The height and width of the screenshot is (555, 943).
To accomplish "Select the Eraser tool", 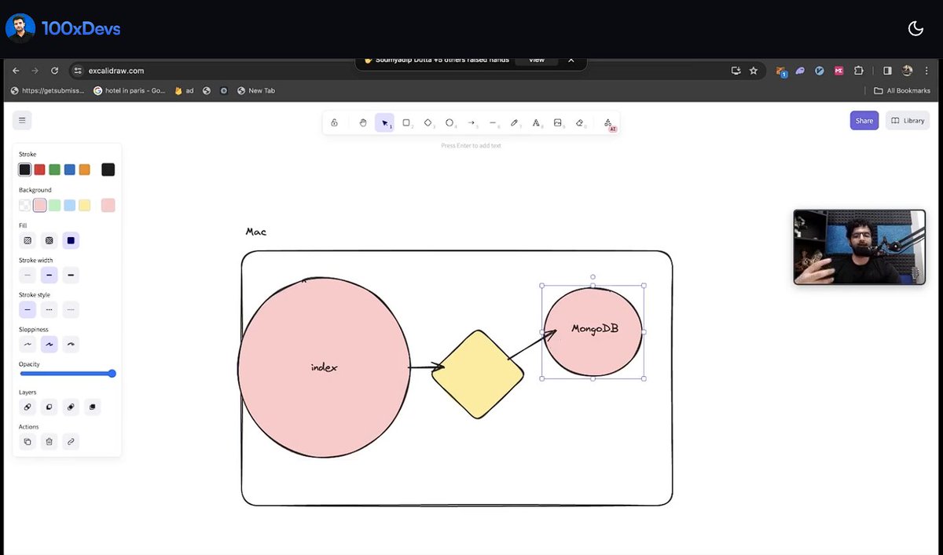I will click(580, 122).
